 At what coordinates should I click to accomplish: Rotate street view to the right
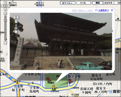[x=18, y=17]
